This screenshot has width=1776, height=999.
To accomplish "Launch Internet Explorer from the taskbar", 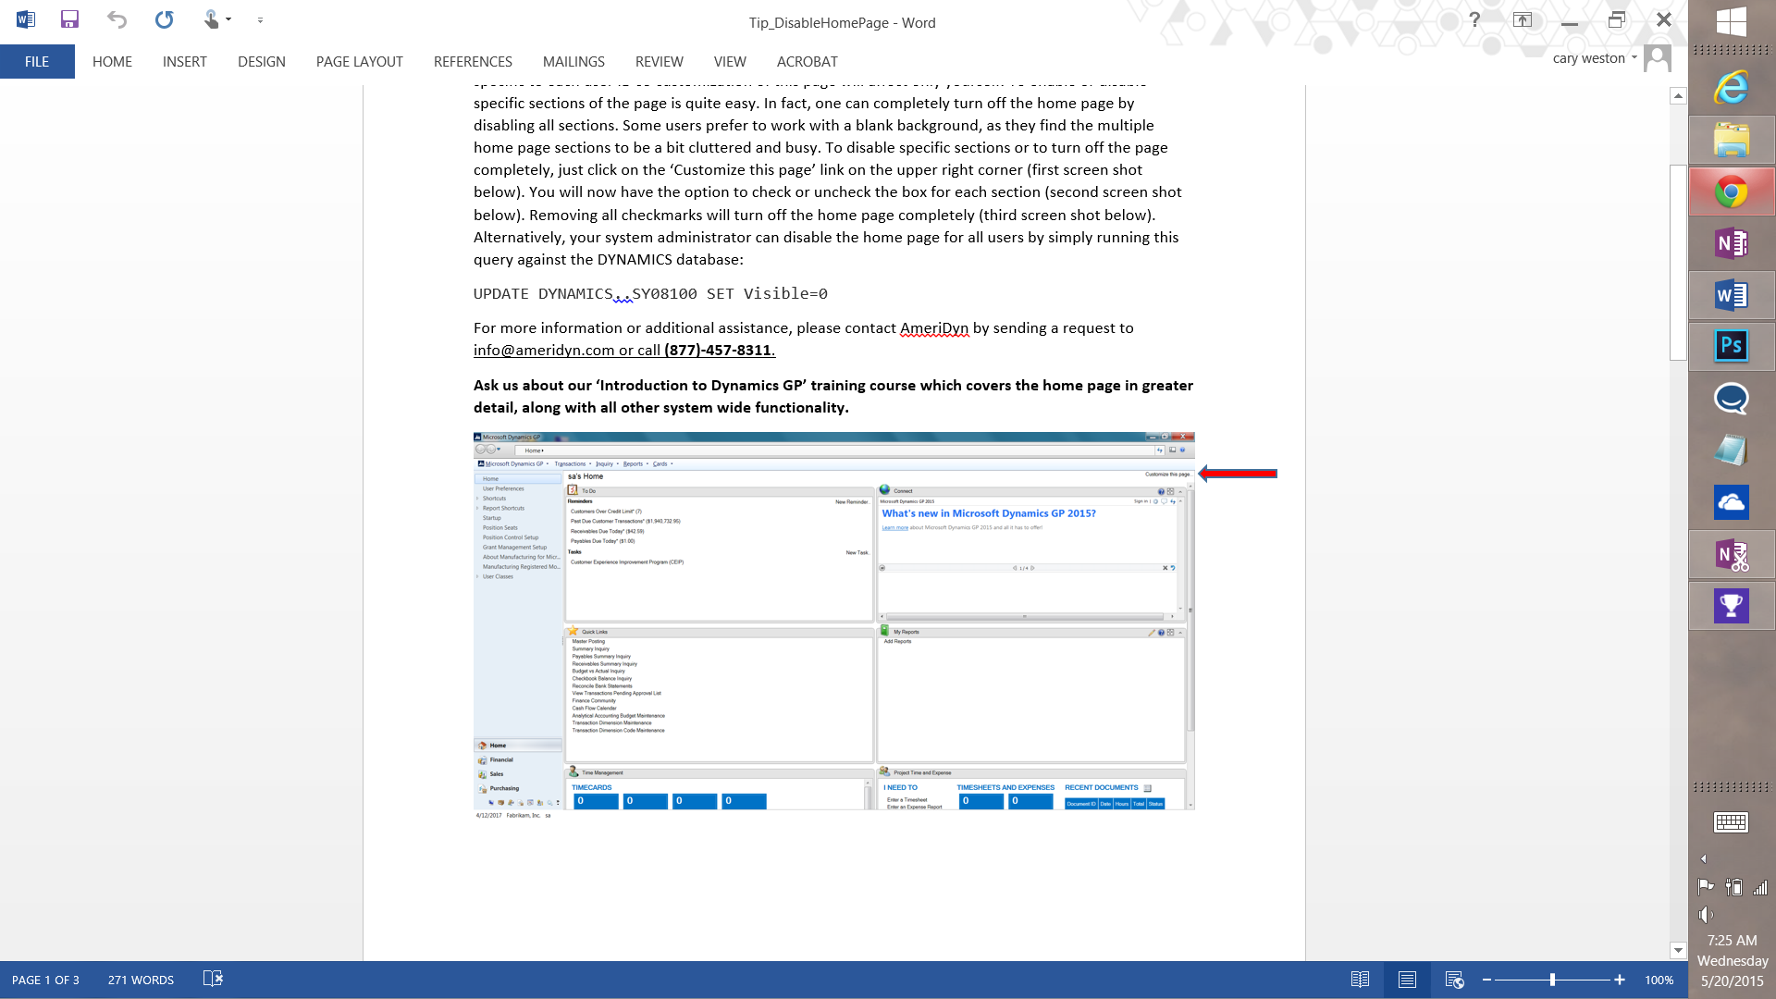I will [1732, 88].
